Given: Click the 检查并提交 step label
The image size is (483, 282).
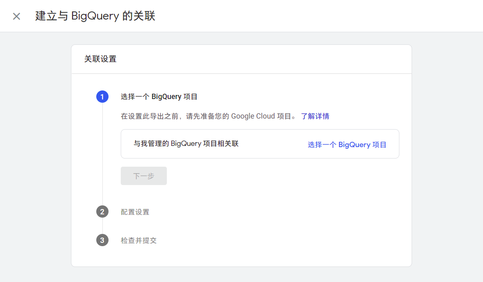Looking at the screenshot, I should pyautogui.click(x=139, y=240).
